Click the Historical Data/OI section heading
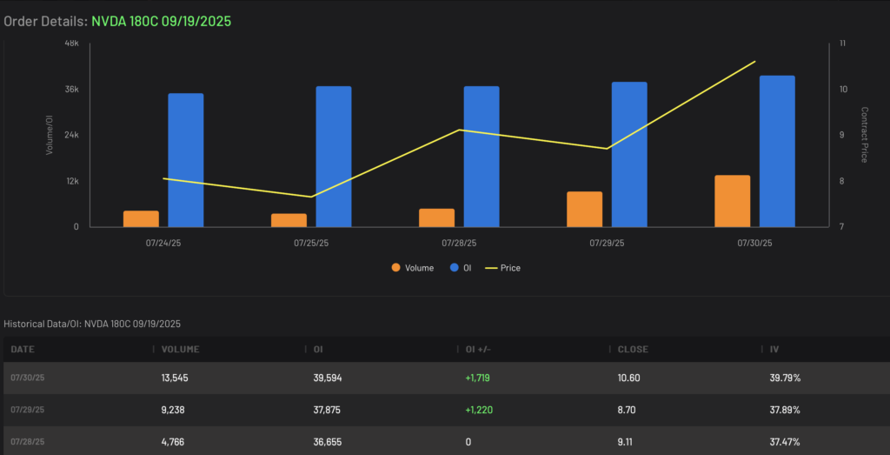This screenshot has width=890, height=455. pos(92,324)
